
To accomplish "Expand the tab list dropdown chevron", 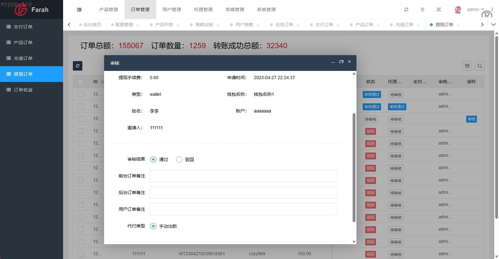I will [493, 25].
